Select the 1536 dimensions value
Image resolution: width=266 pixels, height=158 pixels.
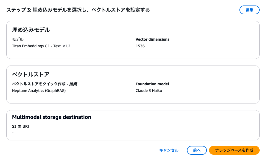coord(140,46)
